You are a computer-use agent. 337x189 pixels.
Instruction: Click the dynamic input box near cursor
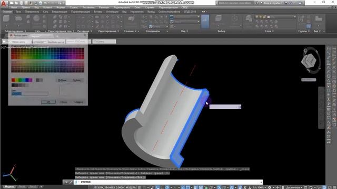225,107
